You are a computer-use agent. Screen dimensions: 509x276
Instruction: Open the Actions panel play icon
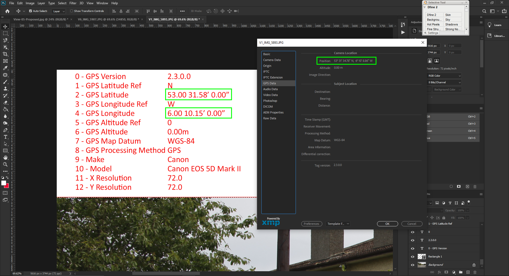pos(403,32)
